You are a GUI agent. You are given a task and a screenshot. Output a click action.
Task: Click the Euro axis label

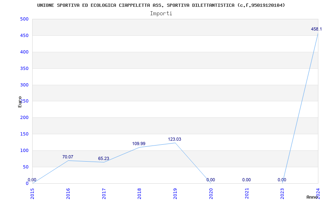[x=20, y=102]
